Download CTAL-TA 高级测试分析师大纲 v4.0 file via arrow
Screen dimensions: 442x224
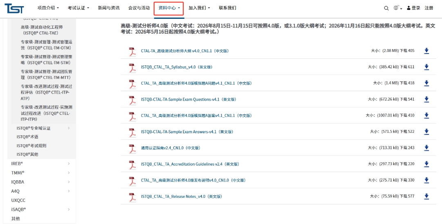(x=426, y=51)
